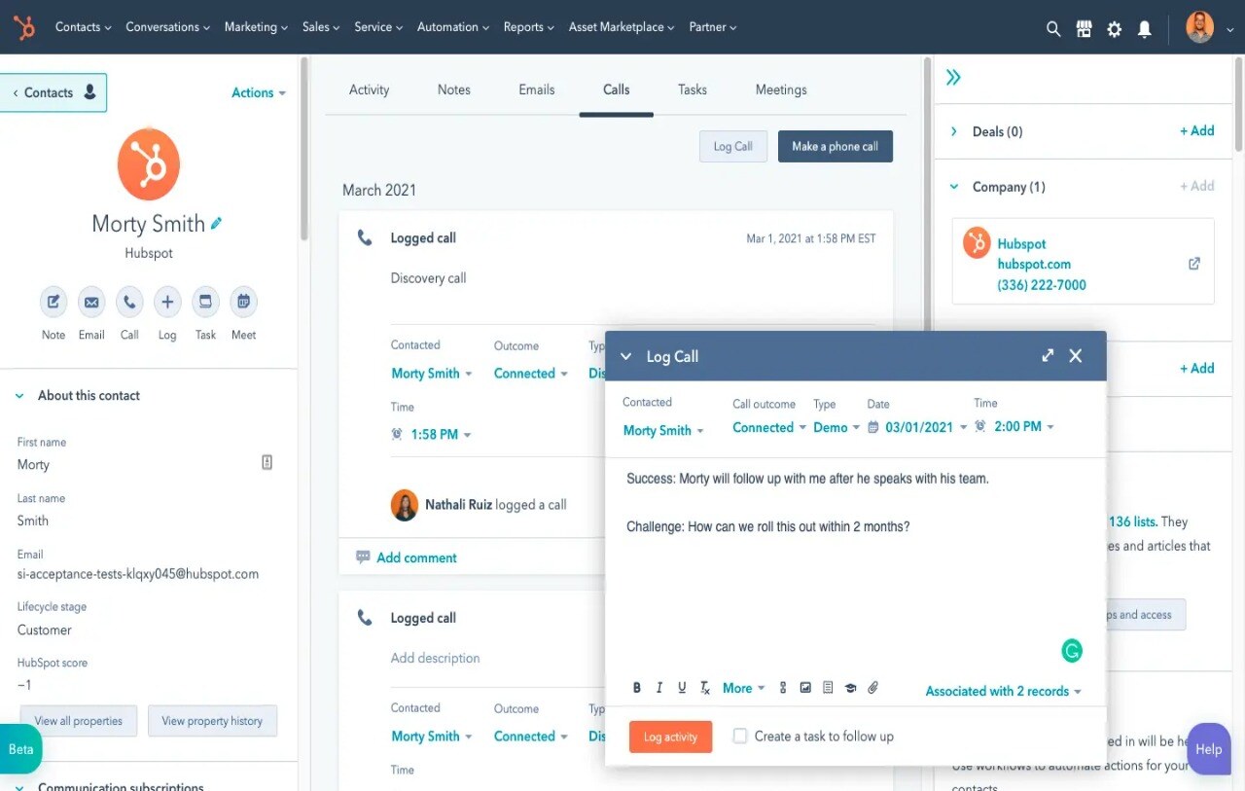Collapse Company (1) section
1245x791 pixels.
(953, 187)
